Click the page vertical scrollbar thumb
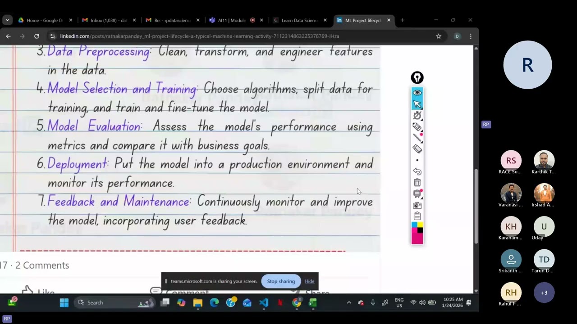Image resolution: width=577 pixels, height=324 pixels. click(x=476, y=206)
